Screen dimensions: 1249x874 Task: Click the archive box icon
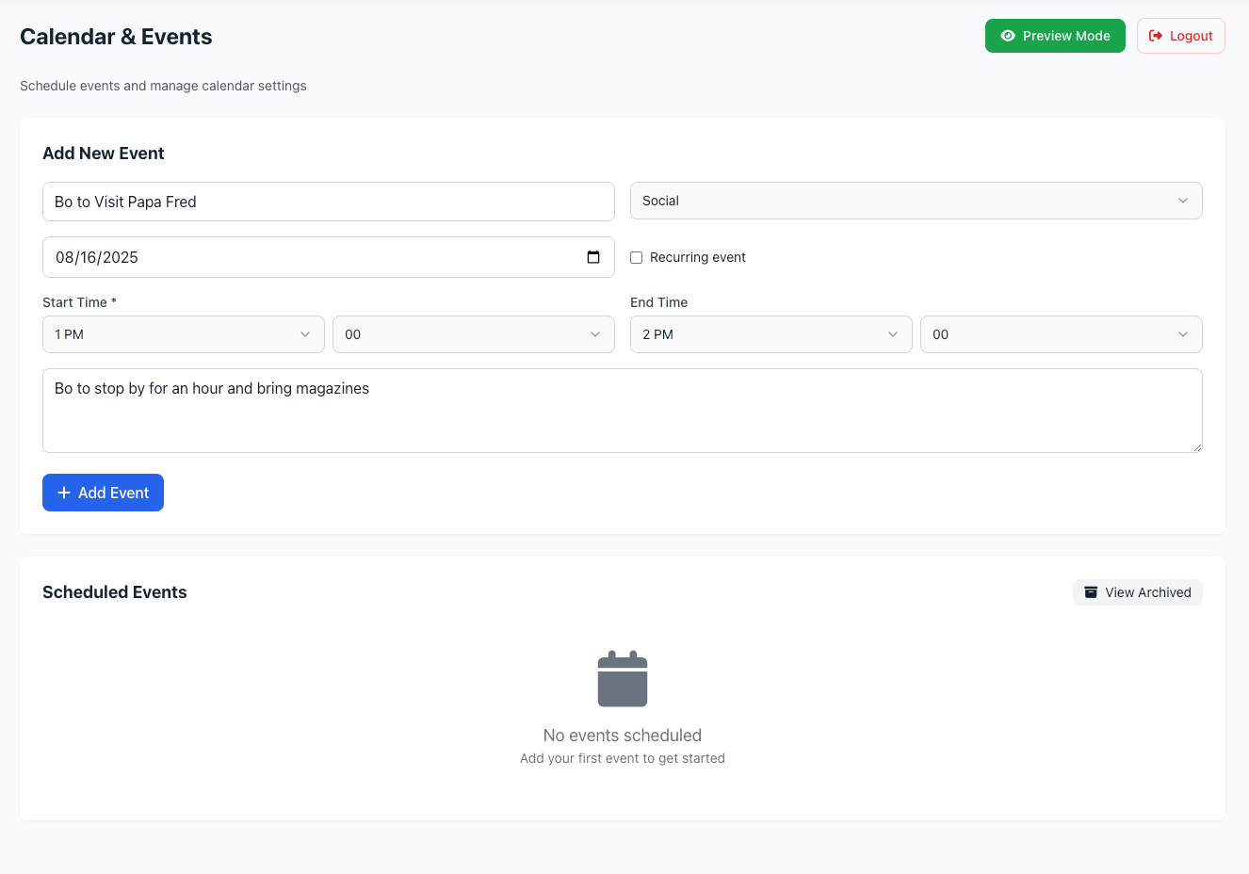1091,592
